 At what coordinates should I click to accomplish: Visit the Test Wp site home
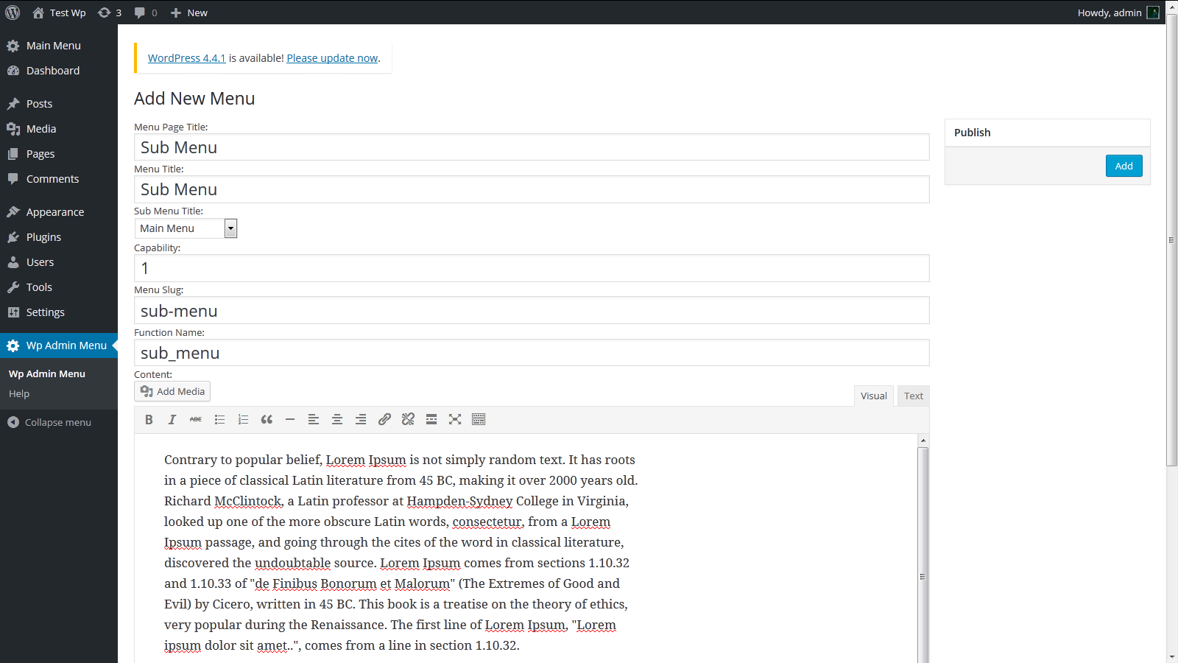[59, 13]
